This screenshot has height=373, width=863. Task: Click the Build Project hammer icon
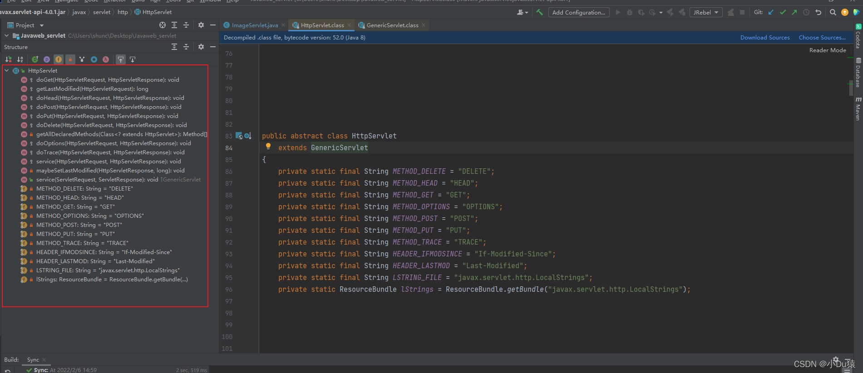point(539,12)
